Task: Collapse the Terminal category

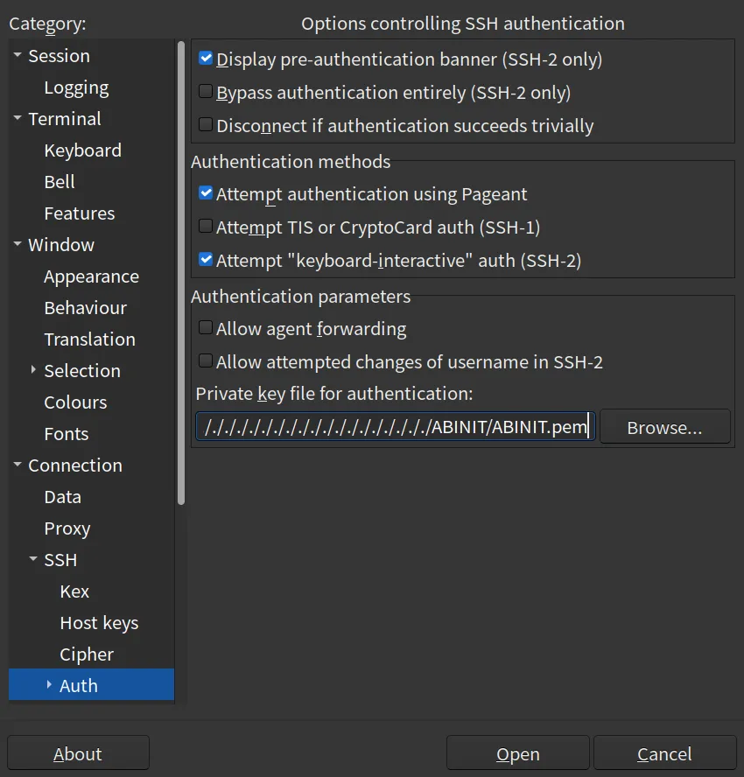Action: click(18, 118)
